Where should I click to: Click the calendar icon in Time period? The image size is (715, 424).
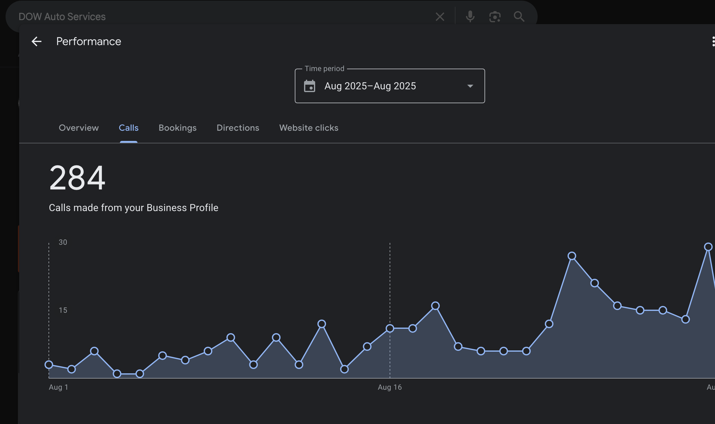click(x=310, y=86)
